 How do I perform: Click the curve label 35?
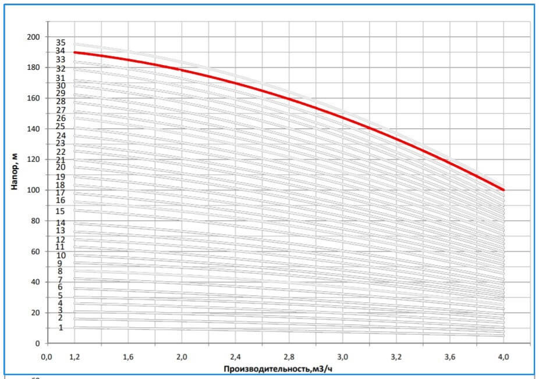pos(61,42)
